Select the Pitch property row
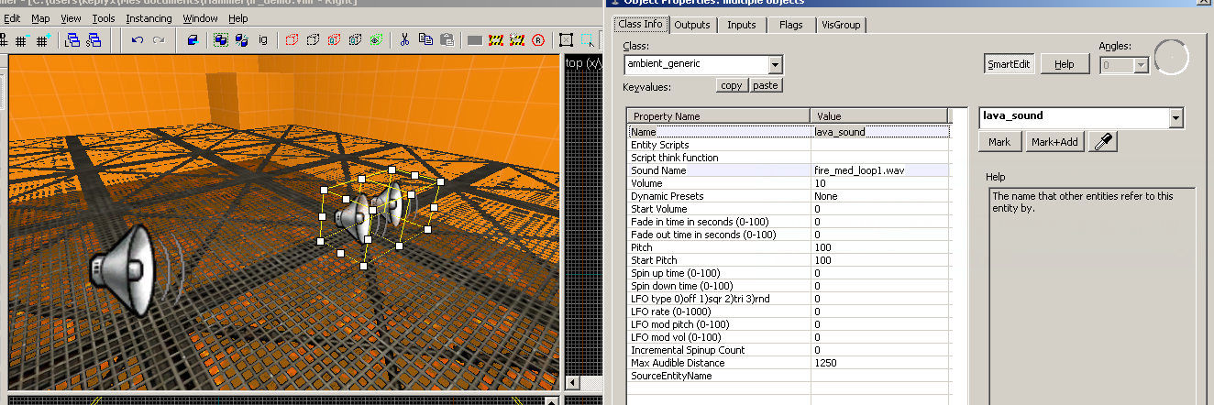Viewport: 1214px width, 405px height. pyautogui.click(x=789, y=247)
